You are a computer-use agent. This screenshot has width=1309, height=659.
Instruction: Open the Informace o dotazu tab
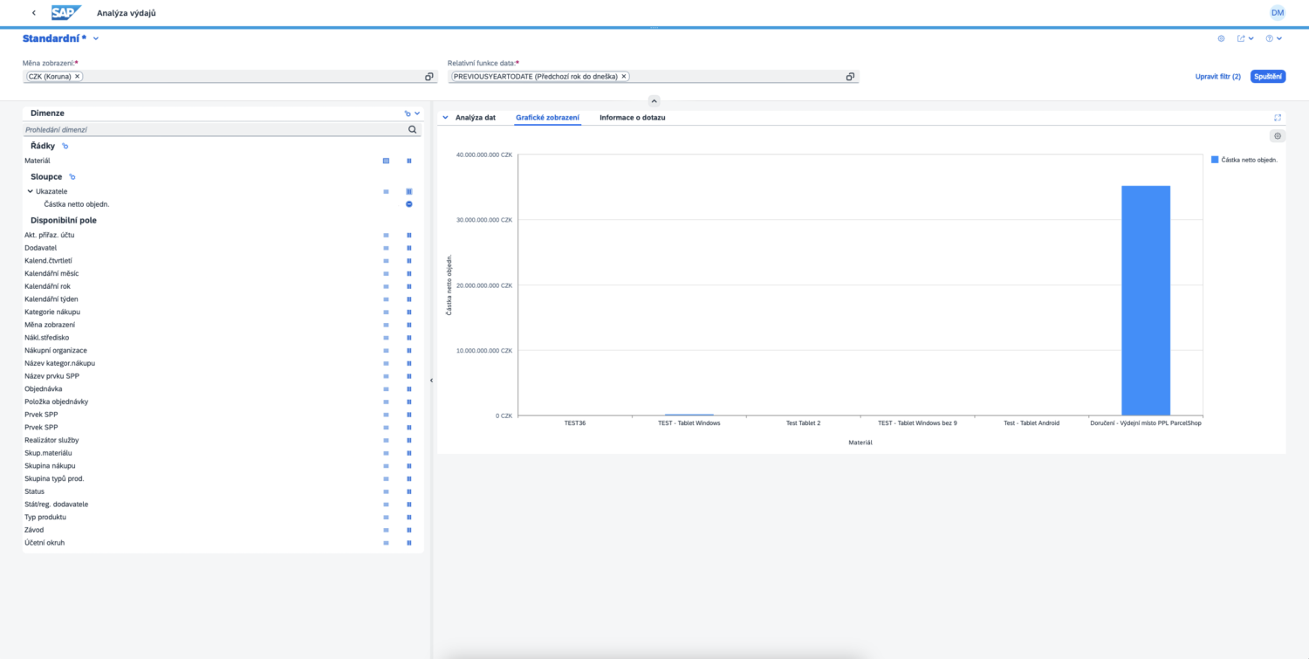click(x=632, y=117)
